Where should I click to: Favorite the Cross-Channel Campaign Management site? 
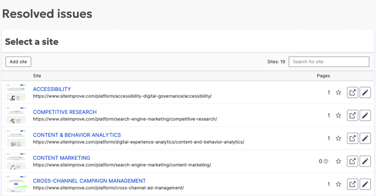pyautogui.click(x=339, y=184)
